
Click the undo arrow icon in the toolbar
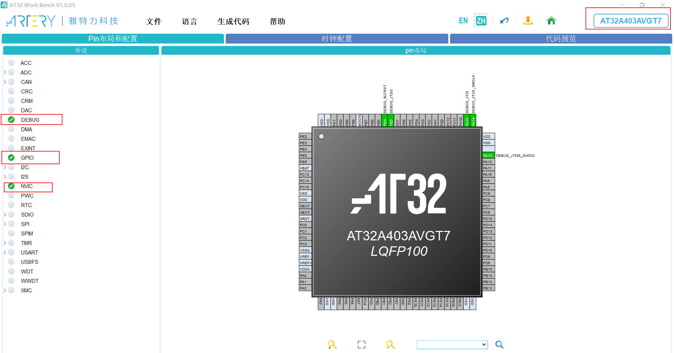point(504,20)
